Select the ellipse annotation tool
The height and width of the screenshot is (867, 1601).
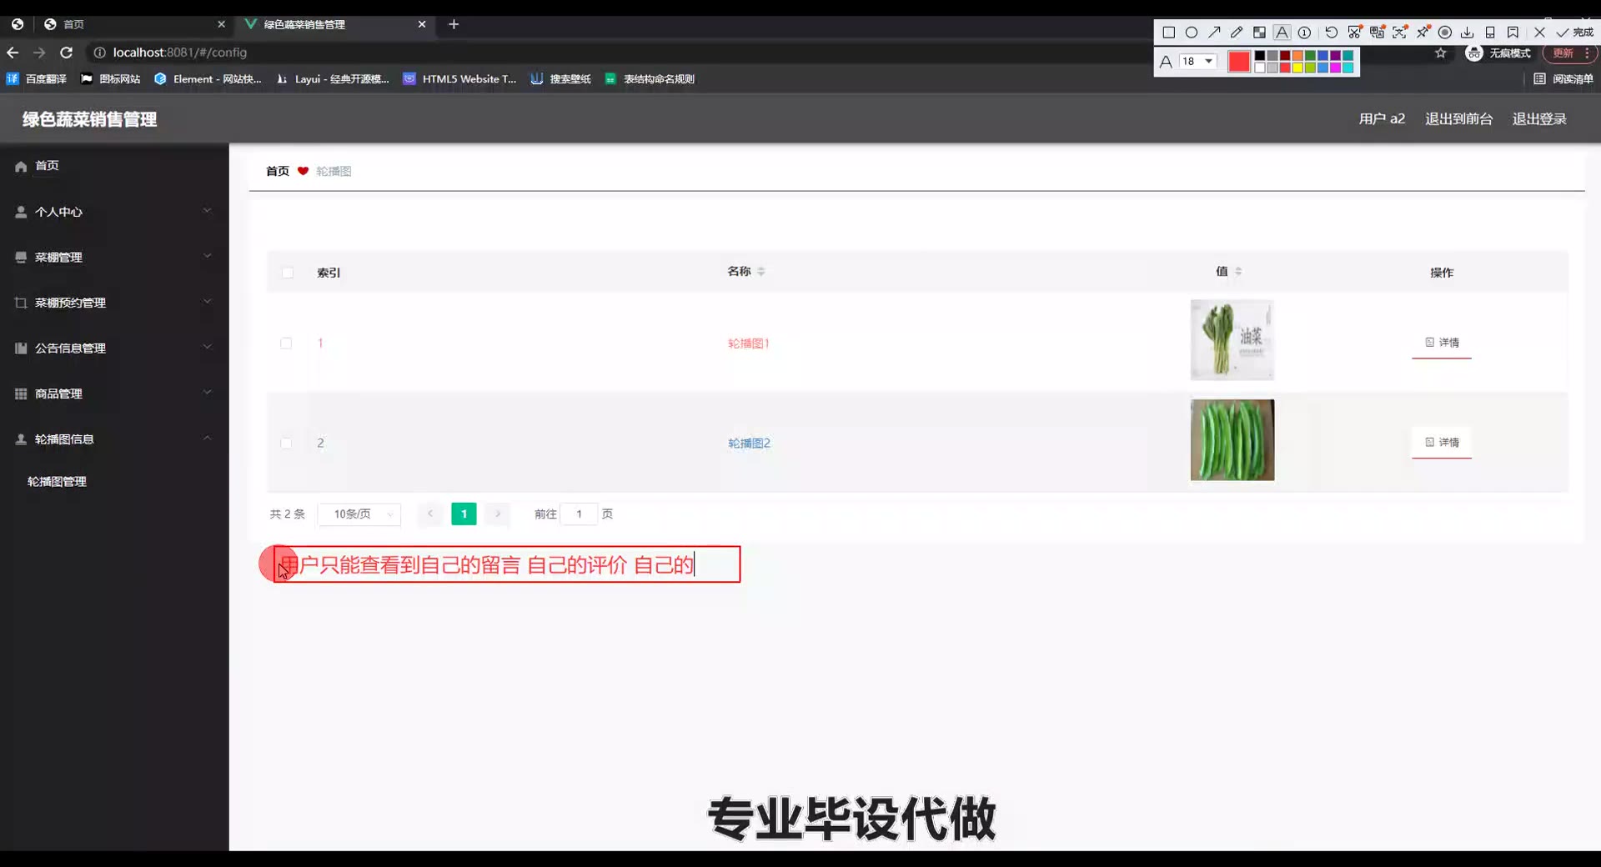(x=1192, y=33)
